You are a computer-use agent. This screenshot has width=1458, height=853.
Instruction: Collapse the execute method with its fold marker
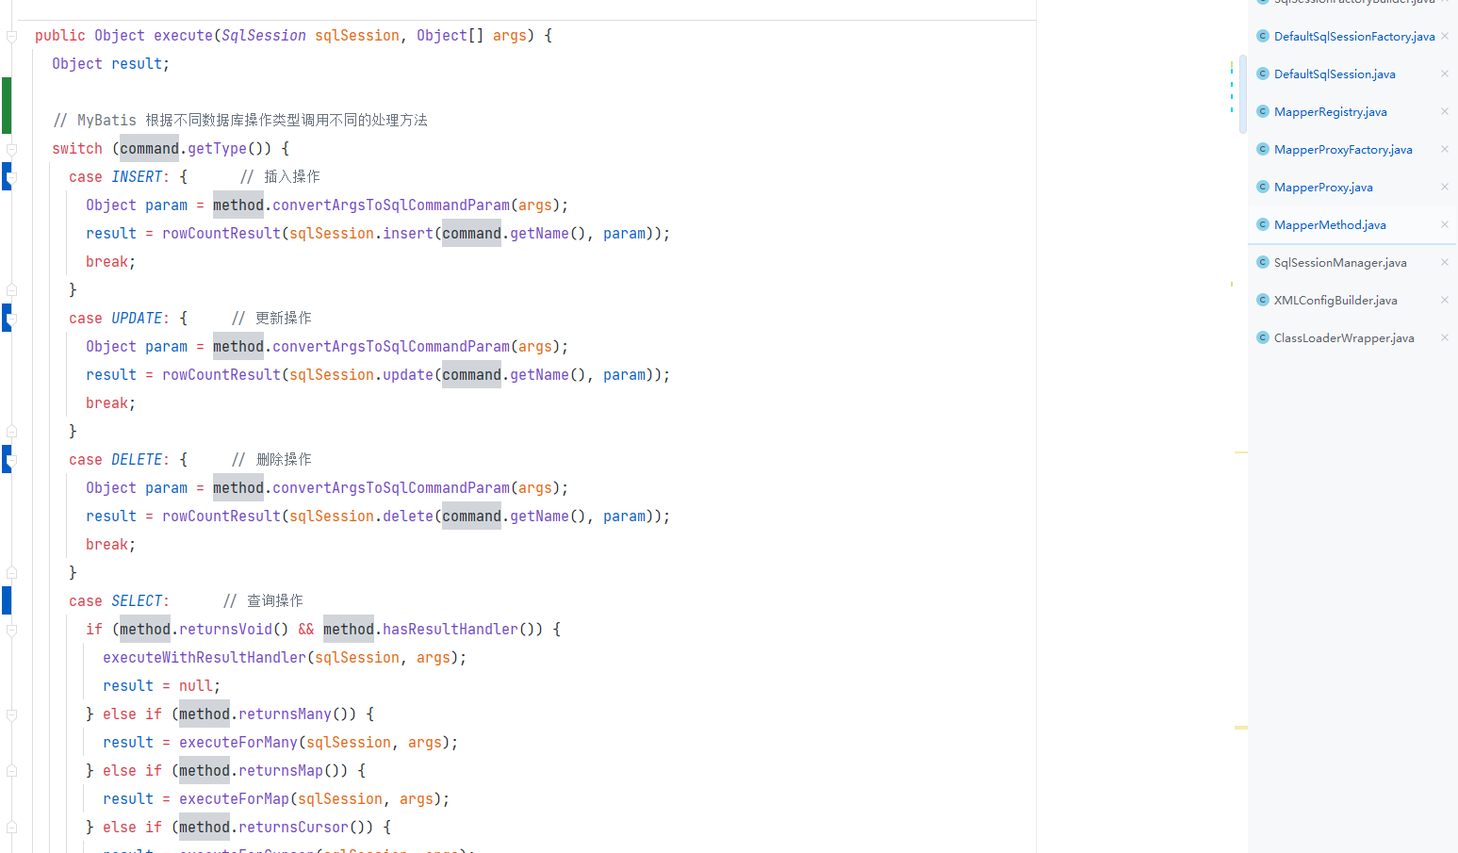coord(12,37)
